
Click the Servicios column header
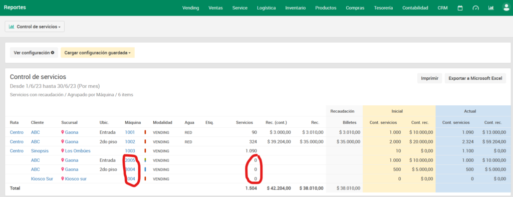pos(244,122)
